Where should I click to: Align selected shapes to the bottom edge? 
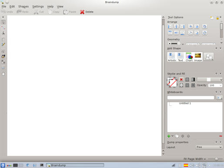[x=182, y=33]
